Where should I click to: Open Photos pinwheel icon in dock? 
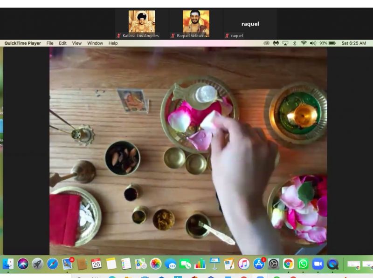[x=156, y=264]
